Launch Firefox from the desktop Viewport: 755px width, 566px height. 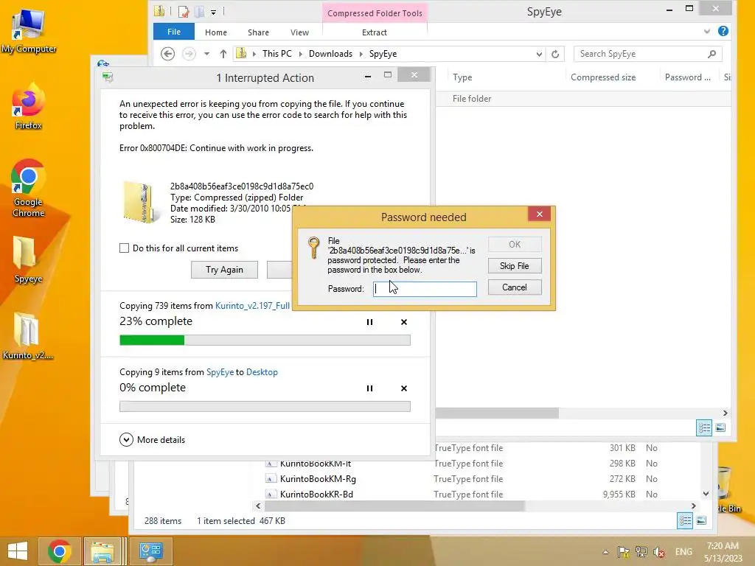tap(29, 107)
